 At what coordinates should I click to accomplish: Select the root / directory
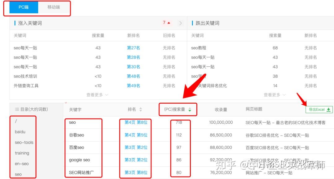[x=16, y=121]
